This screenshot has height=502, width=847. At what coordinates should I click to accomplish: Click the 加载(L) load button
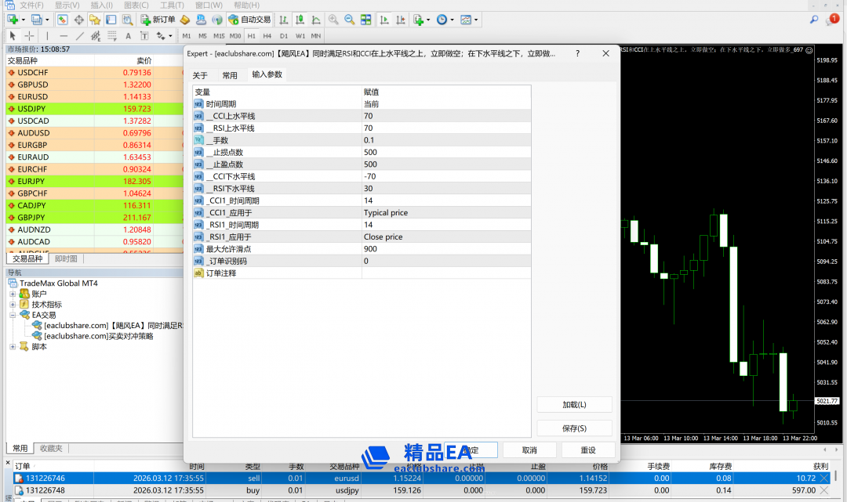[574, 405]
